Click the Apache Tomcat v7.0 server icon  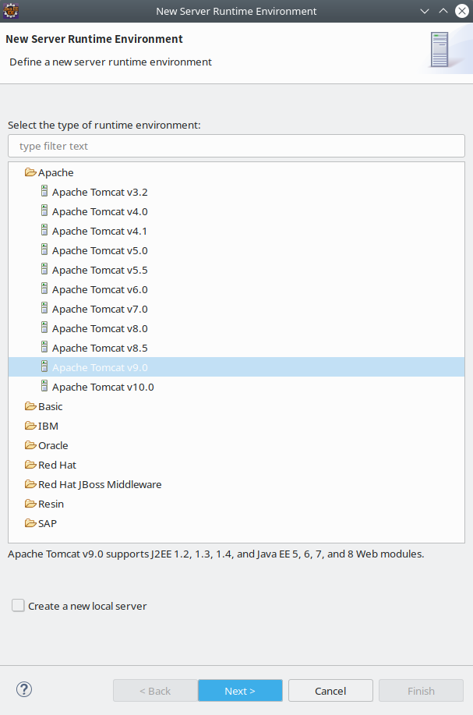[44, 309]
